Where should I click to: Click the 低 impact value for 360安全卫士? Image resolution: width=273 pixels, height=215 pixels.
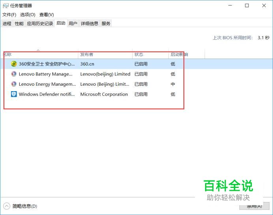pos(173,64)
